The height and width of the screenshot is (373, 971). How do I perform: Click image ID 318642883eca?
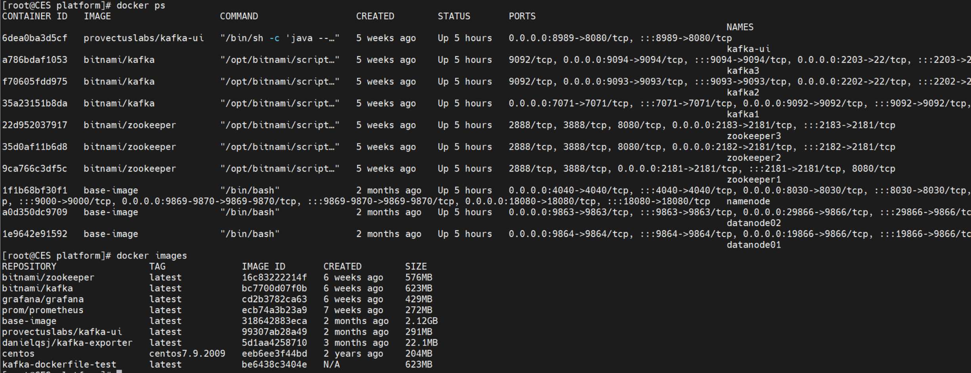click(x=274, y=321)
